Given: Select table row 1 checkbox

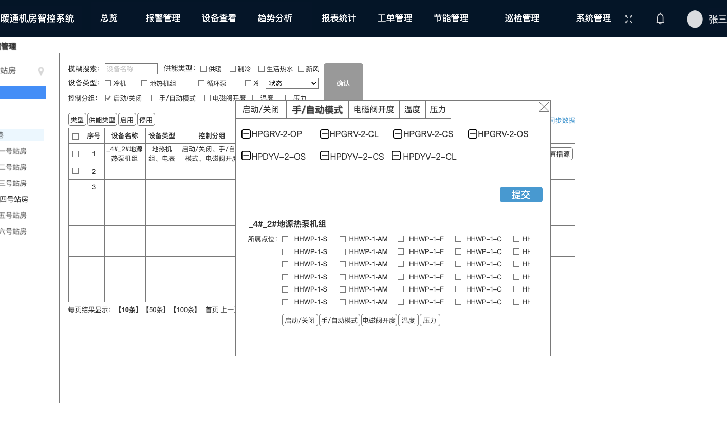Looking at the screenshot, I should pos(76,153).
